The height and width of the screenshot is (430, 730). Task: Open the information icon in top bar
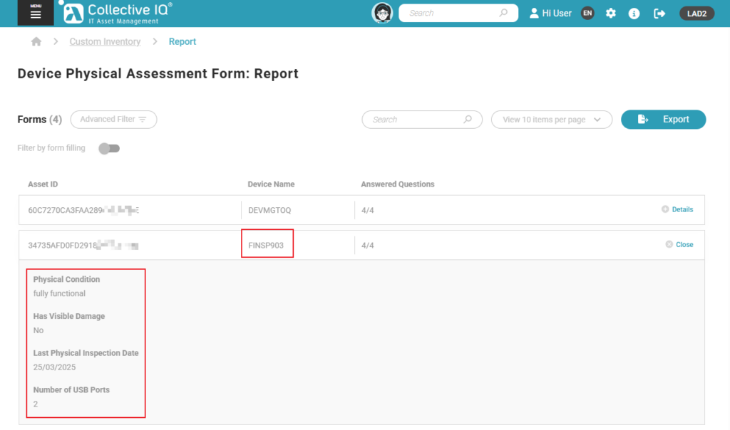634,13
